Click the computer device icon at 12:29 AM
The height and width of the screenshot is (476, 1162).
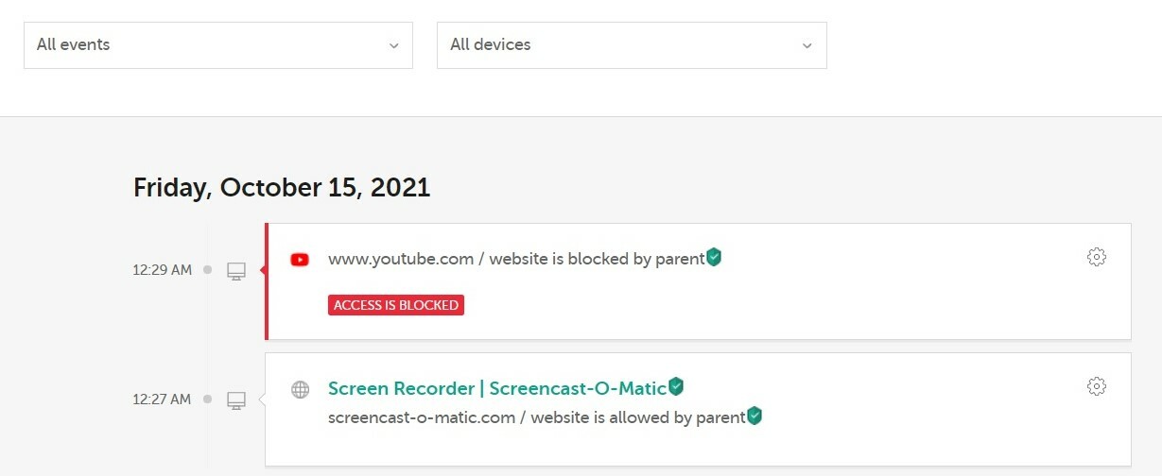(236, 272)
